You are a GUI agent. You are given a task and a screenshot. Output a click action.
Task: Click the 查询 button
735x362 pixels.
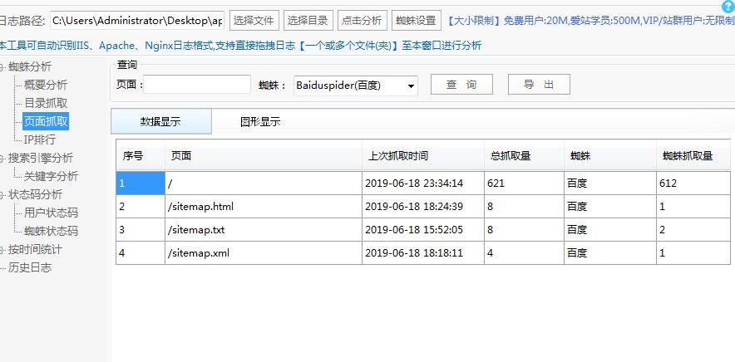pos(461,85)
